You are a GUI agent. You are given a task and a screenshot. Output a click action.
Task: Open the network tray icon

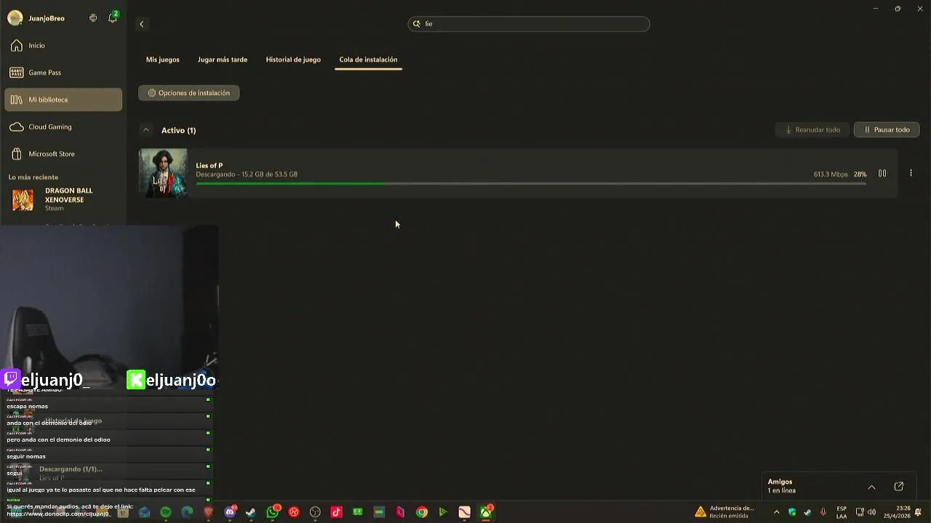[860, 512]
